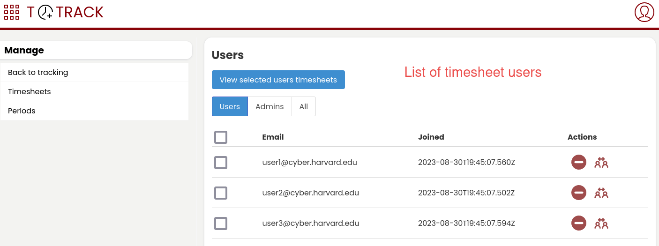Click the switch role icon for user1
This screenshot has height=246, width=659.
[x=601, y=163]
